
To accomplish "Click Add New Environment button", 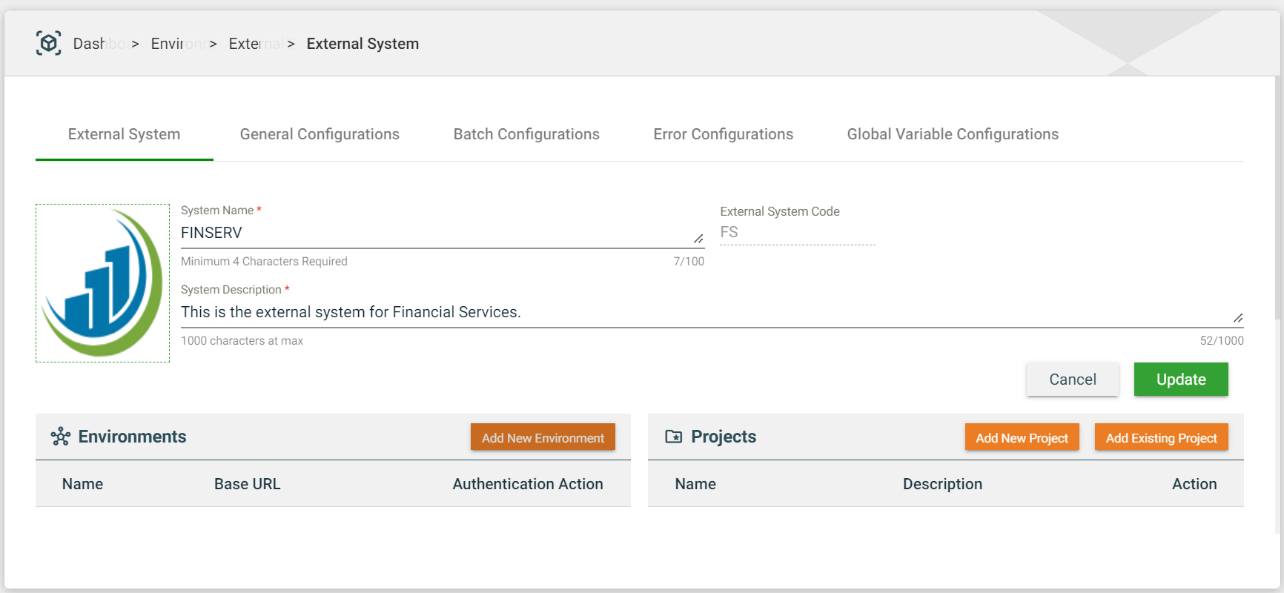I will [543, 437].
